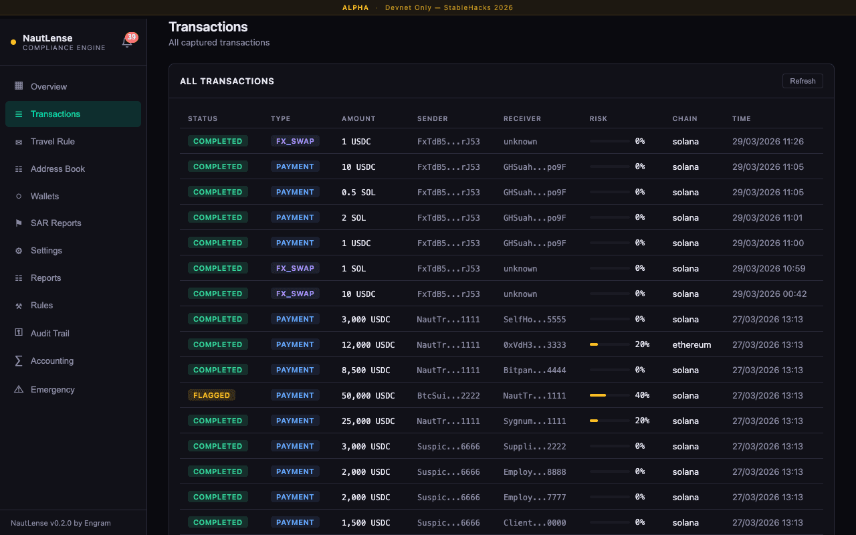Switch to the Overview section
The height and width of the screenshot is (535, 856).
click(x=49, y=86)
